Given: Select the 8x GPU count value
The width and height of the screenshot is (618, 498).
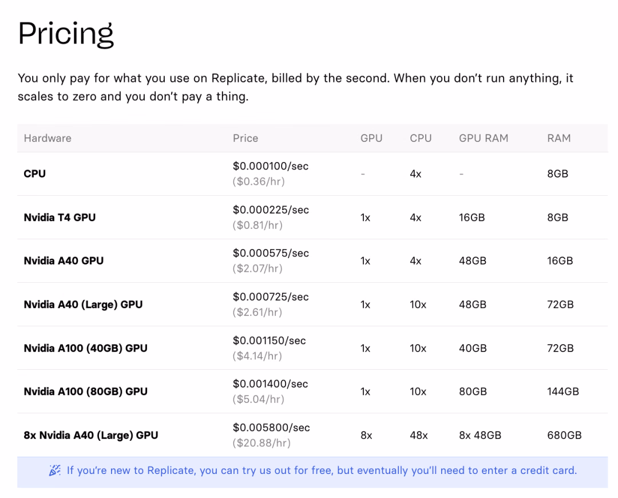Looking at the screenshot, I should pos(367,435).
